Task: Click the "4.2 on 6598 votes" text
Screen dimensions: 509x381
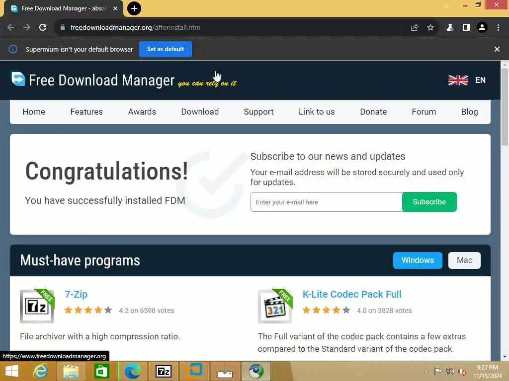Action: click(x=147, y=311)
